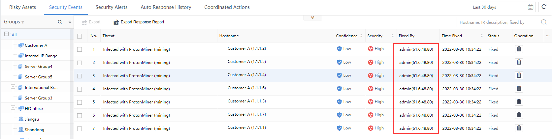Screen dimensions: 552x139
Task: Click the operation icon for row 7
Action: pos(519,128)
